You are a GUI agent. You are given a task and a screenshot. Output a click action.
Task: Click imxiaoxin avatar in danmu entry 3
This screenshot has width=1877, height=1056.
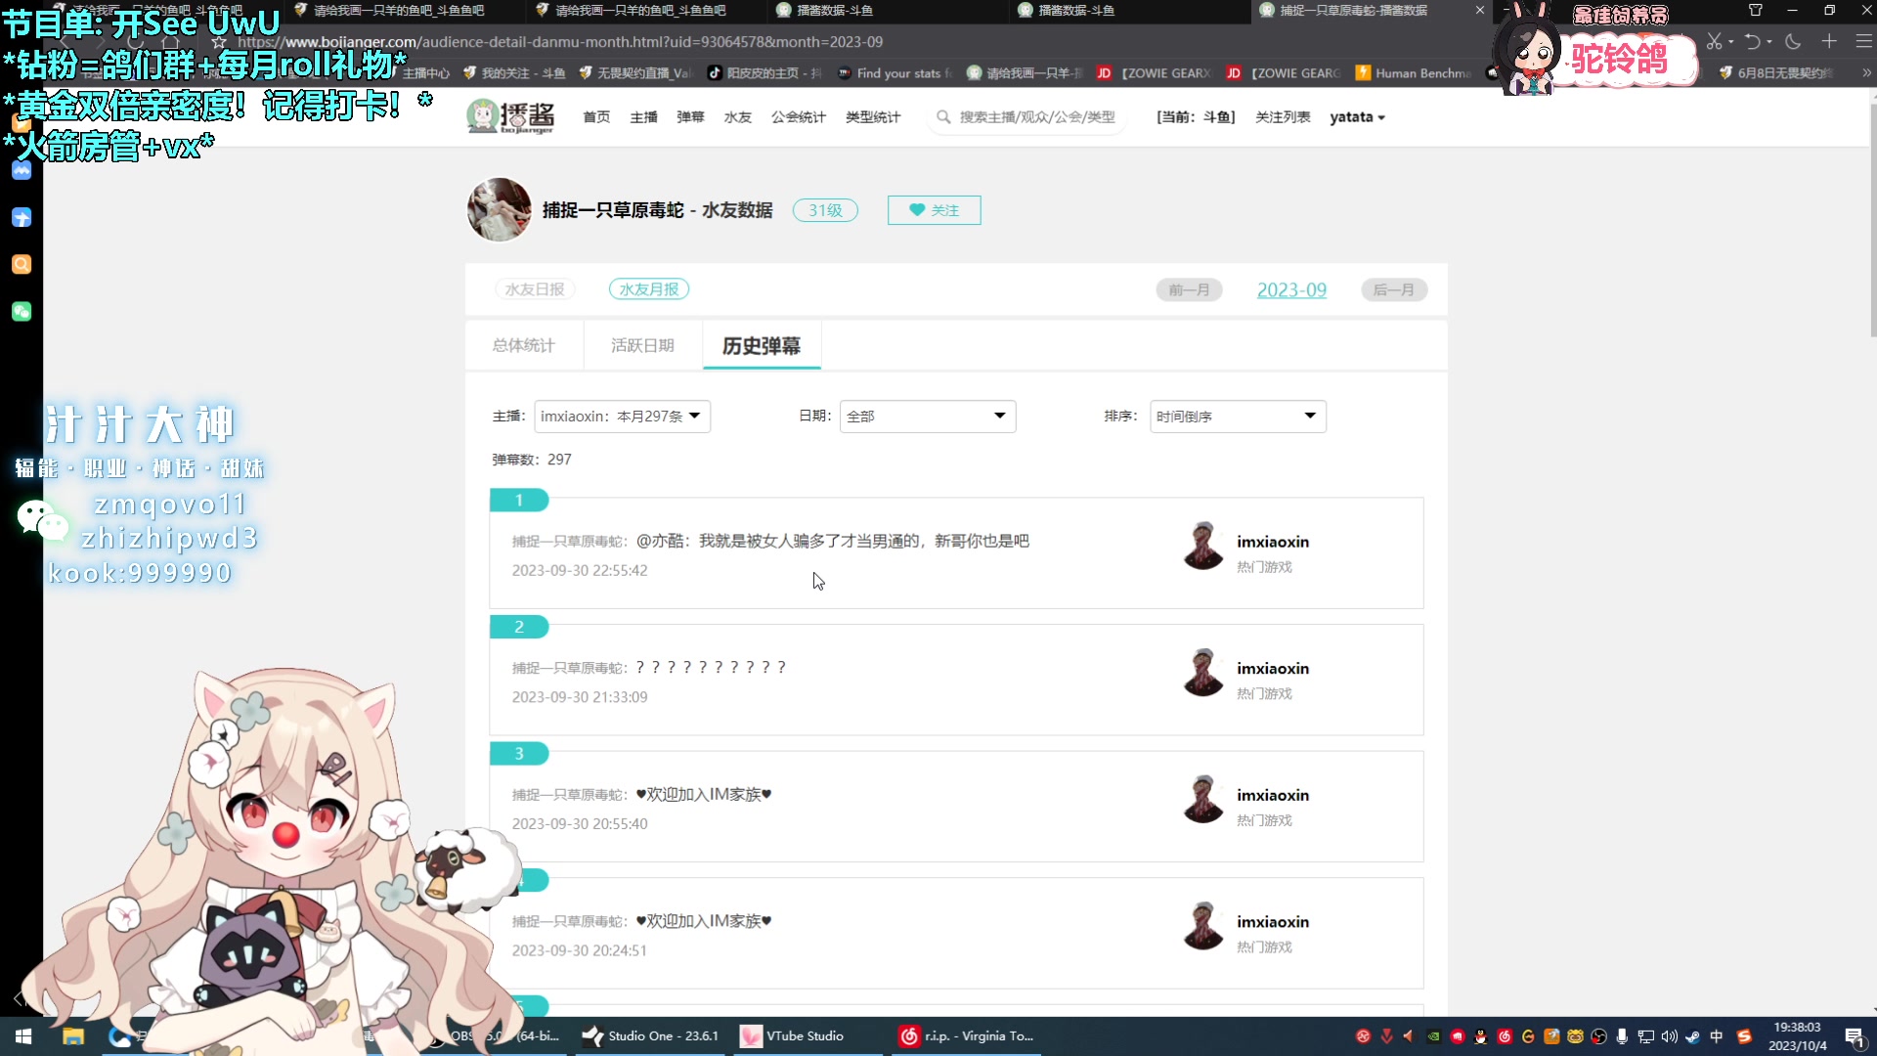(1203, 800)
